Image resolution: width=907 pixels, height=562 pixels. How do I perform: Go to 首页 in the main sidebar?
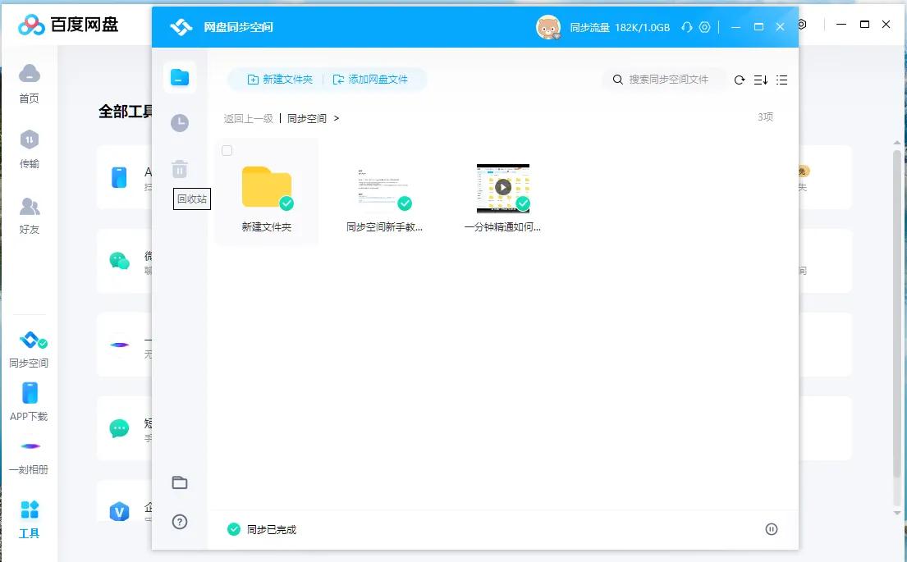pos(30,85)
